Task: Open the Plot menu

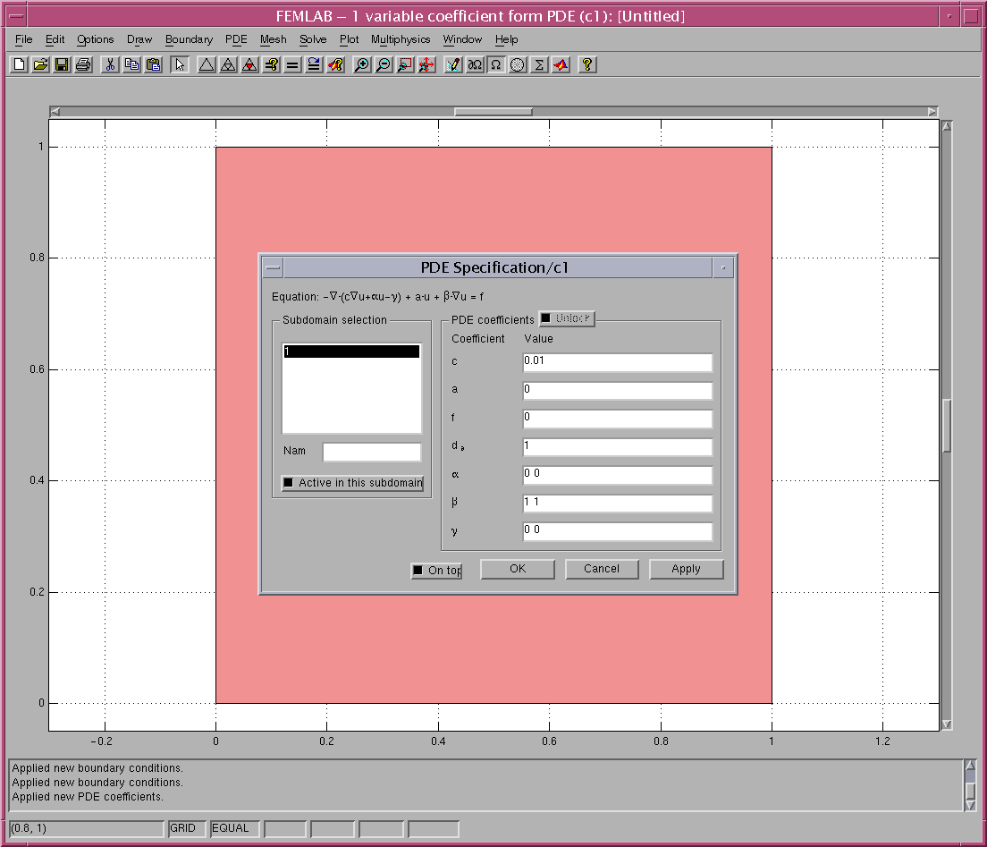Action: pos(349,39)
